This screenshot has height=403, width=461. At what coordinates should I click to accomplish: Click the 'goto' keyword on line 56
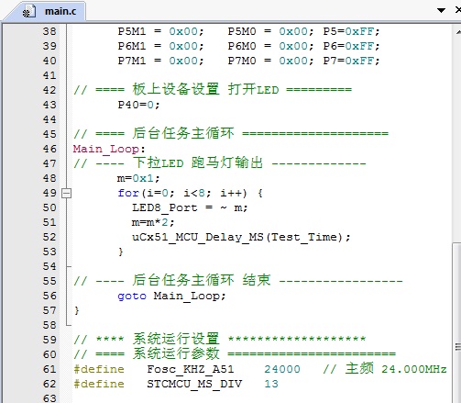132,296
